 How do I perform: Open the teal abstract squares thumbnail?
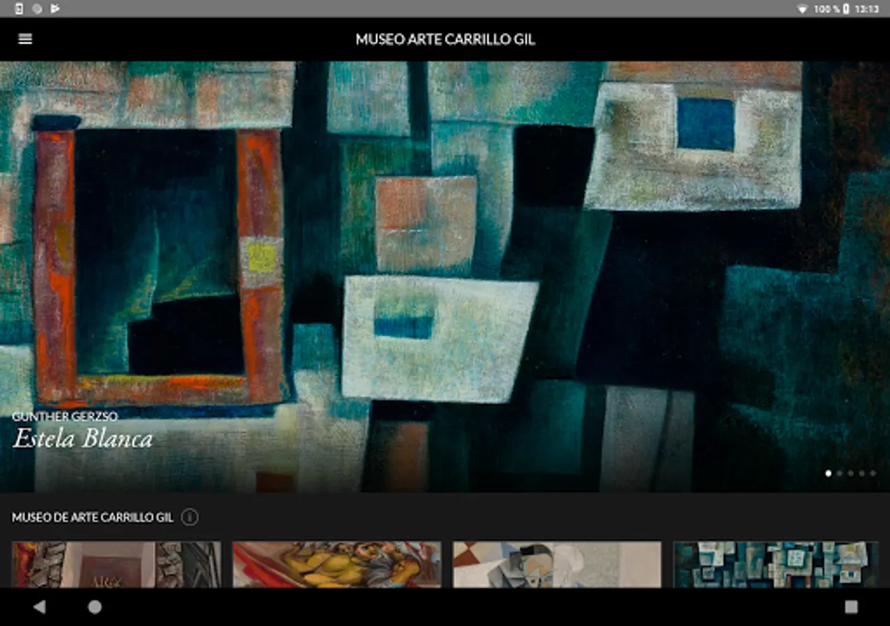point(776,565)
